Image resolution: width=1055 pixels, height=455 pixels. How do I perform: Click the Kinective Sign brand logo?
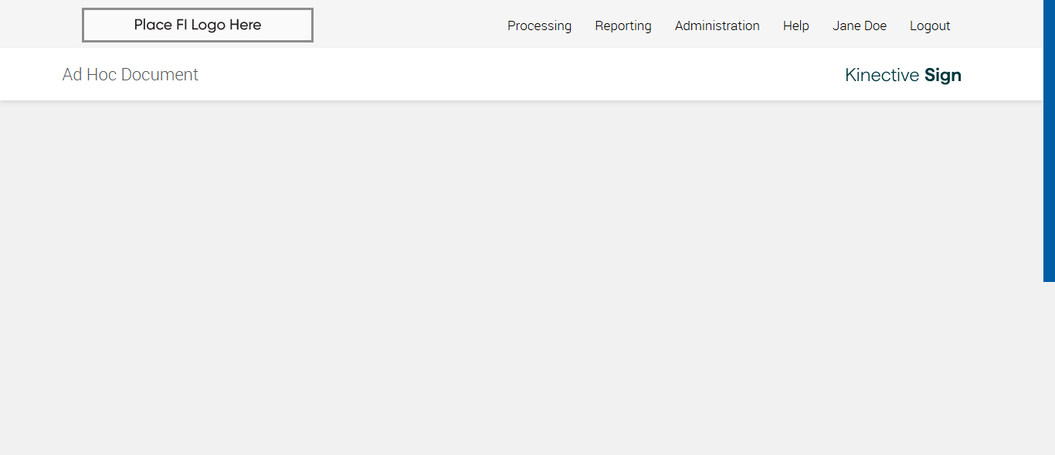[903, 75]
